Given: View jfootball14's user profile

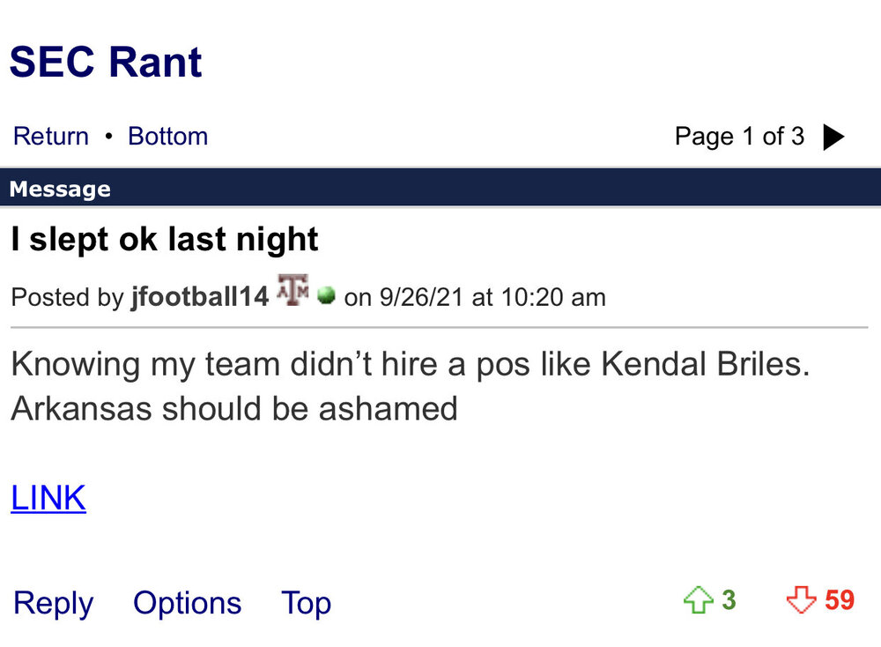Looking at the screenshot, I should (x=199, y=297).
